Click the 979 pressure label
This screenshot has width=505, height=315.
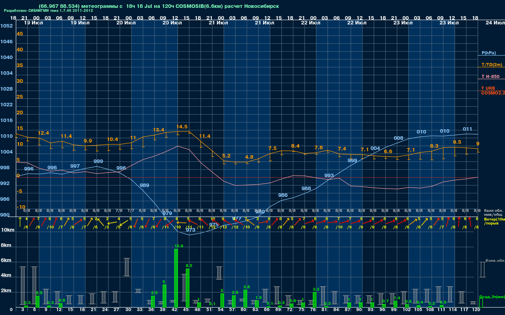167,213
